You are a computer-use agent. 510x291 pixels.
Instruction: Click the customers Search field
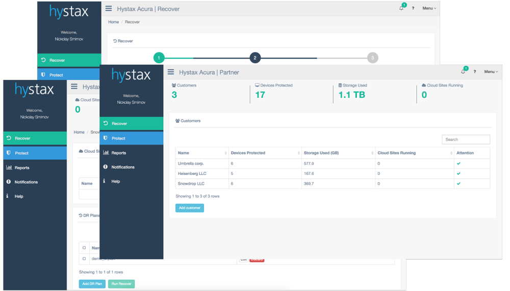[466, 139]
